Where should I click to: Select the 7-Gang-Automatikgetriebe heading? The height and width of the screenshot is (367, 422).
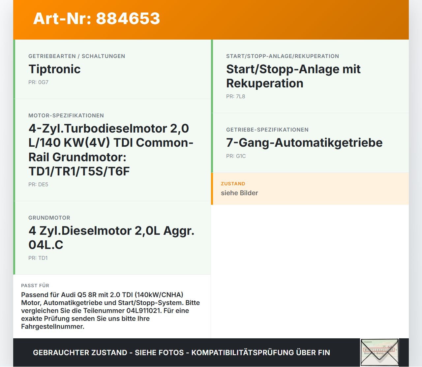coord(304,142)
